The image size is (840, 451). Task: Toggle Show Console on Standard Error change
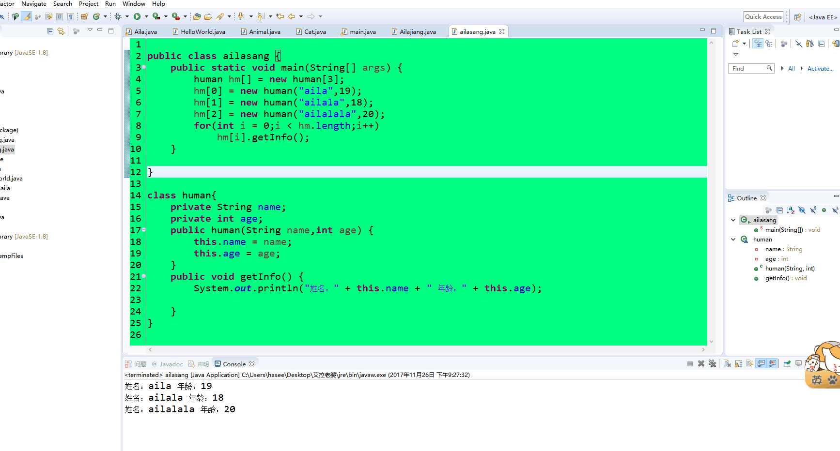(x=772, y=363)
